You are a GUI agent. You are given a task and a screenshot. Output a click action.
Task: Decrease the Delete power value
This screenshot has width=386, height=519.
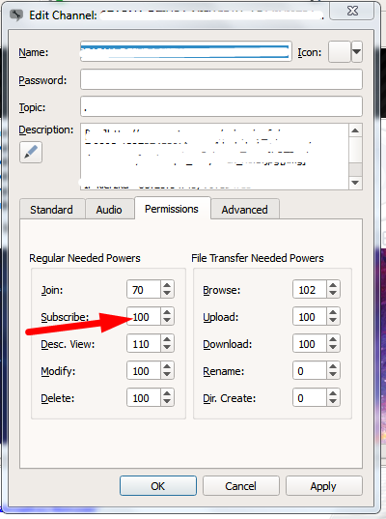click(167, 402)
